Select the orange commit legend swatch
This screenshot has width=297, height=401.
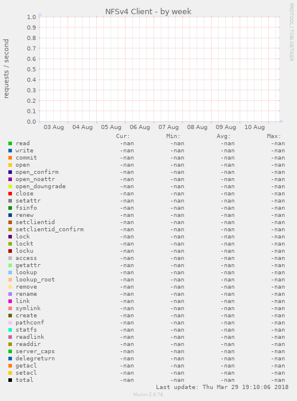coord(10,158)
